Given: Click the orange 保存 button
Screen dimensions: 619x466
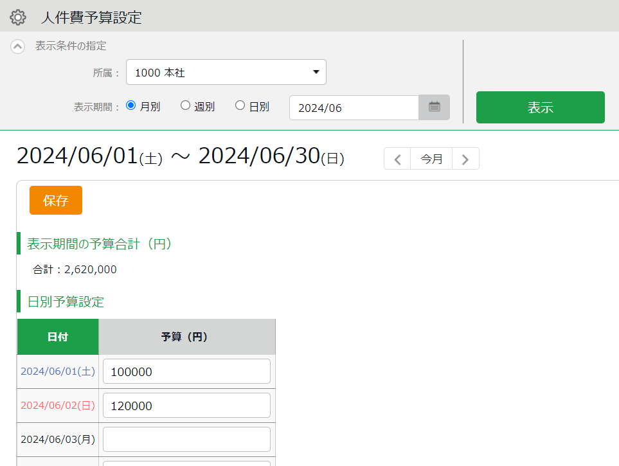Looking at the screenshot, I should pos(56,201).
